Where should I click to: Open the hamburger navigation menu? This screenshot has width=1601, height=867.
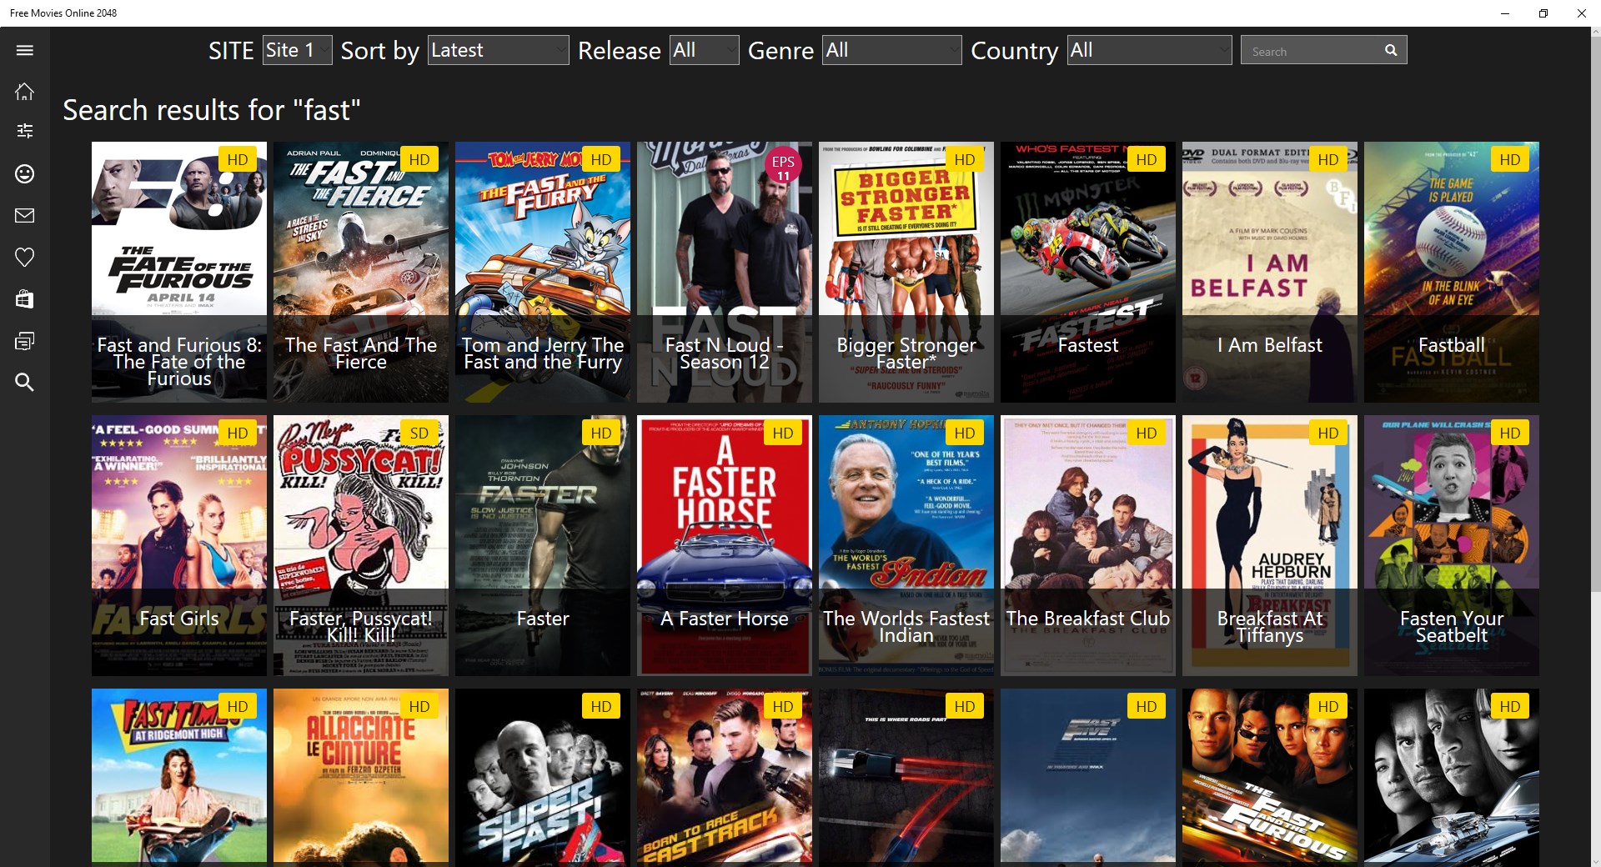[25, 50]
